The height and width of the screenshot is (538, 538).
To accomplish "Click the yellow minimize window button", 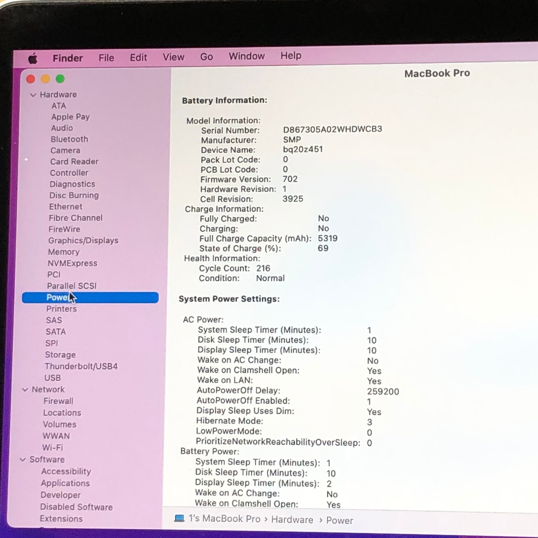I will [x=45, y=79].
